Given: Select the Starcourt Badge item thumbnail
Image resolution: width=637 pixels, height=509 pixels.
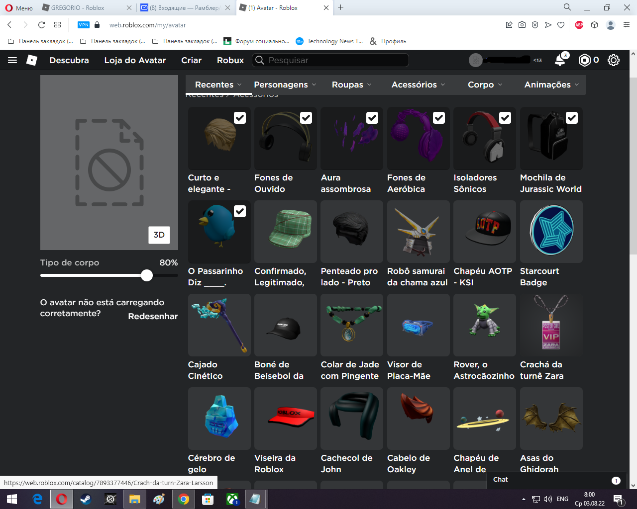Looking at the screenshot, I should (551, 232).
